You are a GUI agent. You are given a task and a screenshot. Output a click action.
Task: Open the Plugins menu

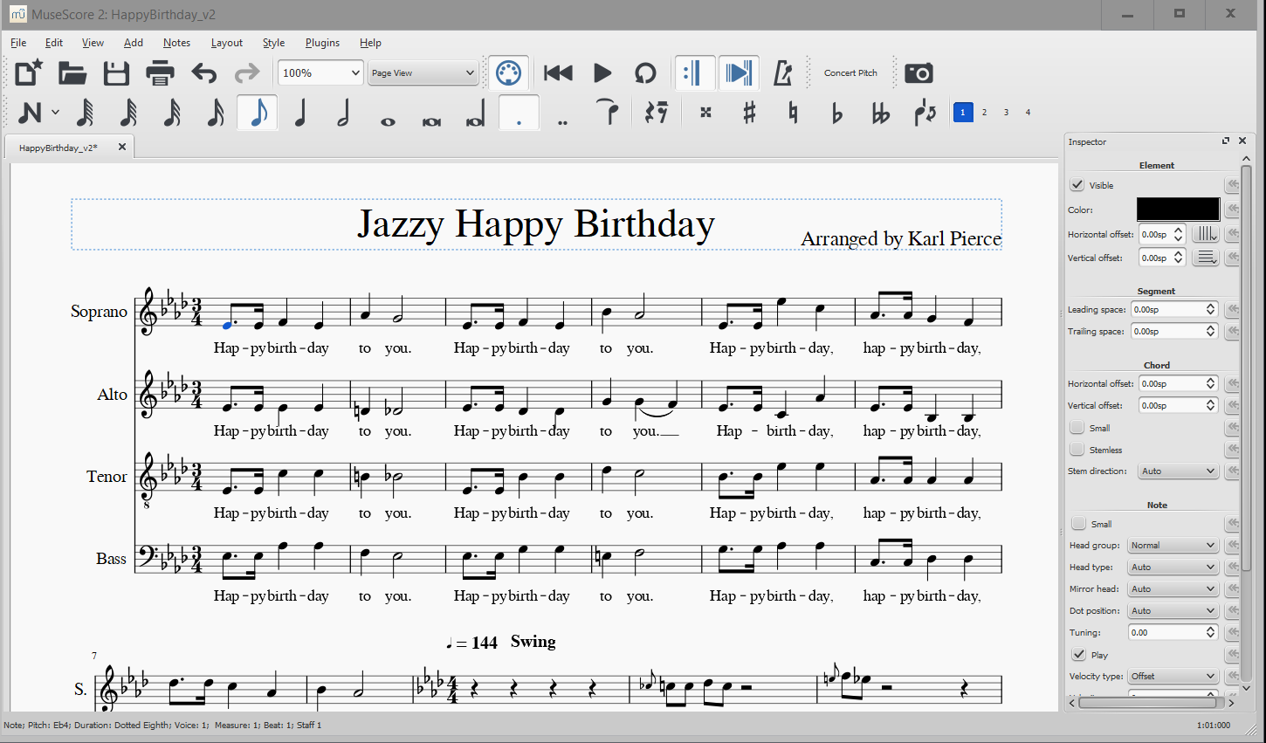coord(322,43)
